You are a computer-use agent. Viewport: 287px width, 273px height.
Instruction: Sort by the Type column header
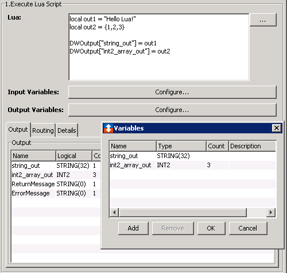point(181,146)
